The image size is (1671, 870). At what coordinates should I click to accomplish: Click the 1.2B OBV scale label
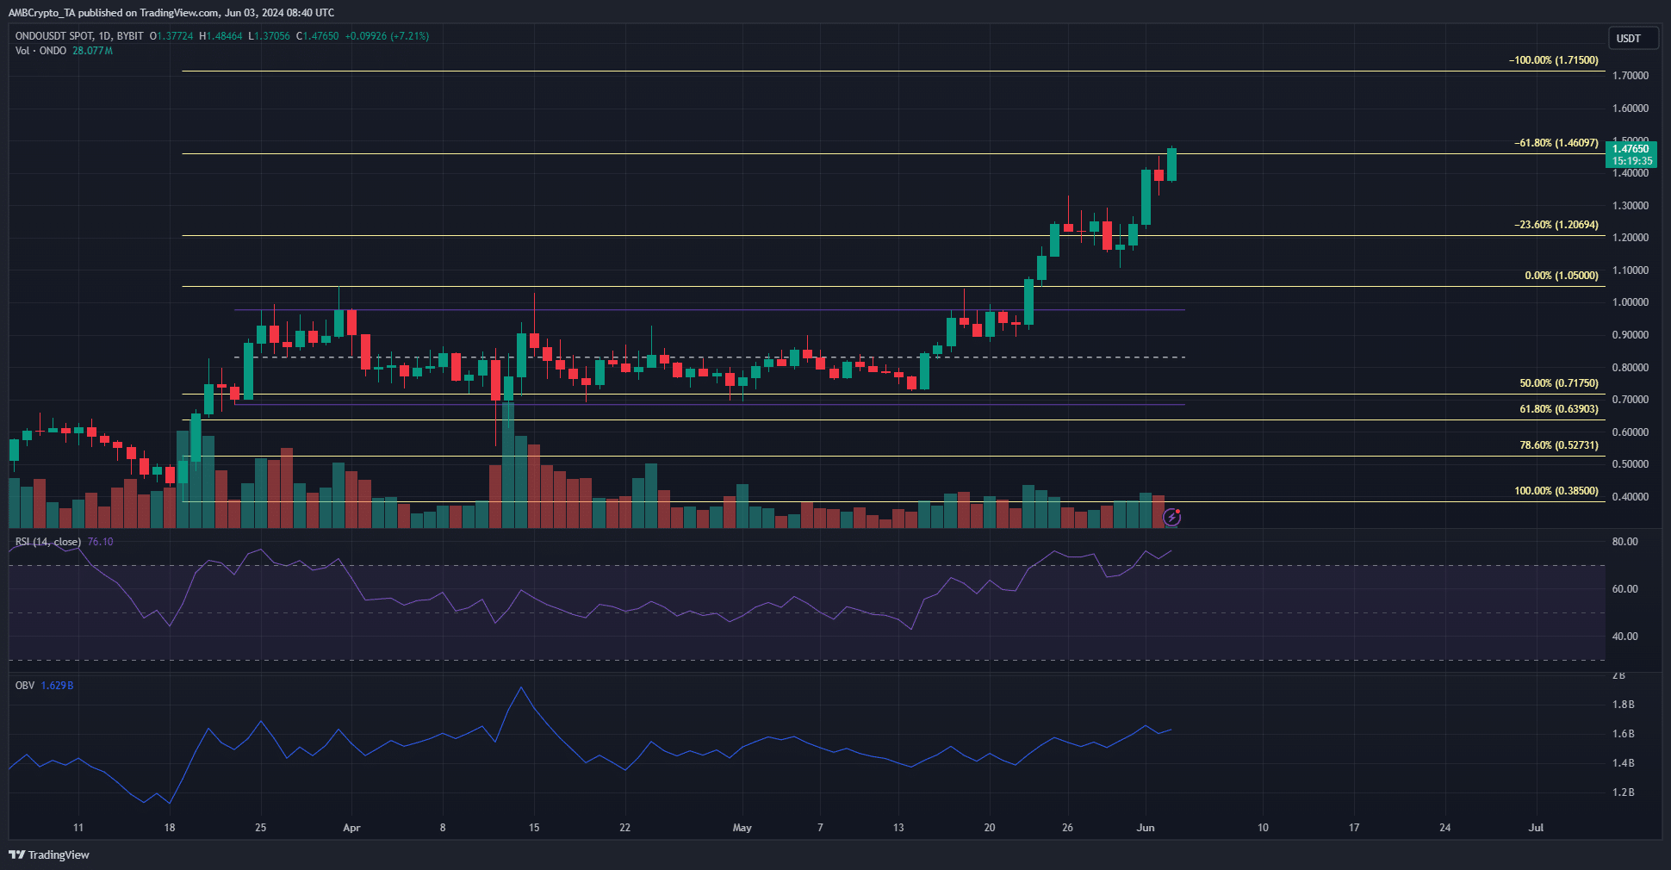(1624, 792)
